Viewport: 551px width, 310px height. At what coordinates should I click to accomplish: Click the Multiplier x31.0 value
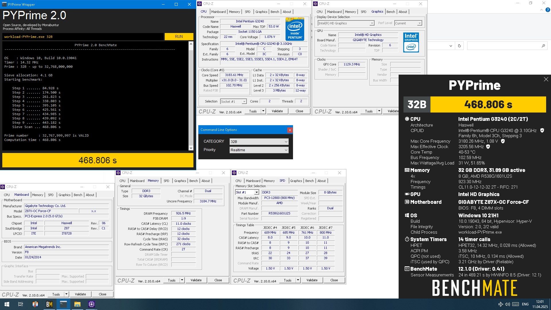point(234,80)
